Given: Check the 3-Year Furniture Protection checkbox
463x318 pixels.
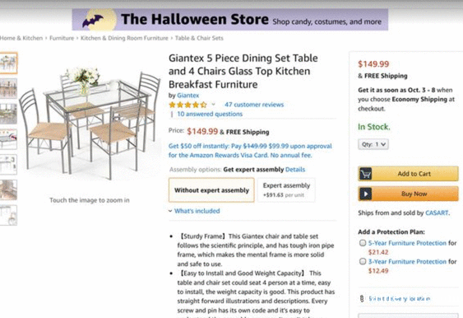Looking at the screenshot, I should coord(363,261).
